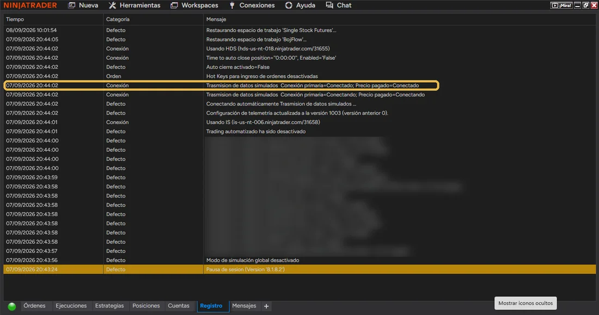Select the 'Usando HDS' log message
Screen dimensions: 599x315
tap(268, 48)
